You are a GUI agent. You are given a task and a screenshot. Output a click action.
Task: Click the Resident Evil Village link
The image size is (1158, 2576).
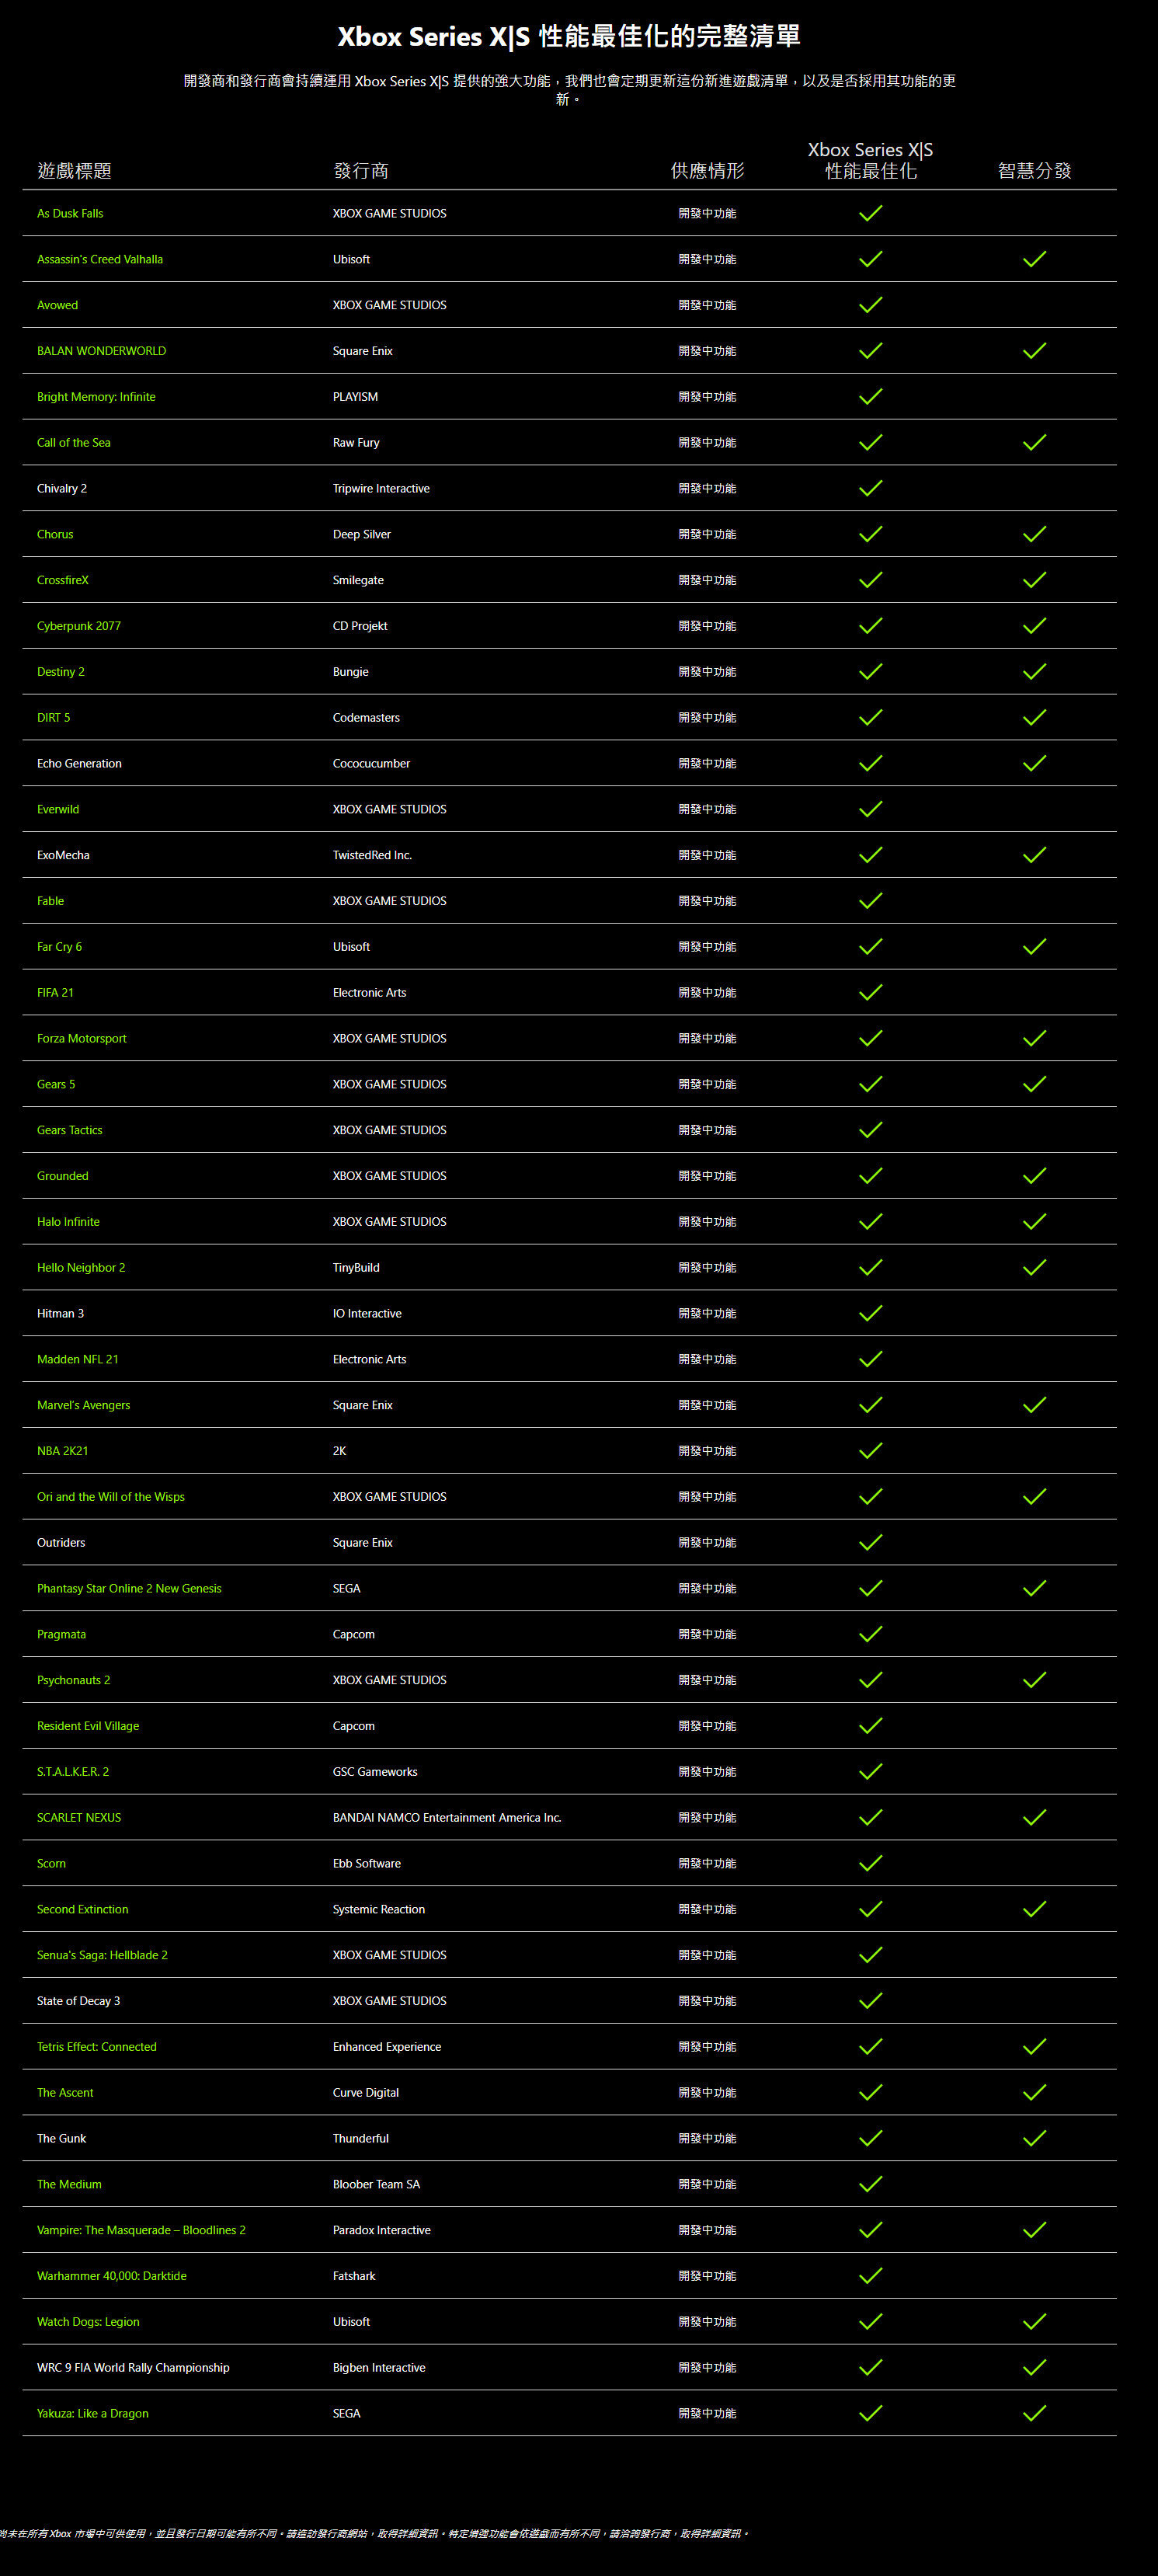coord(88,1726)
